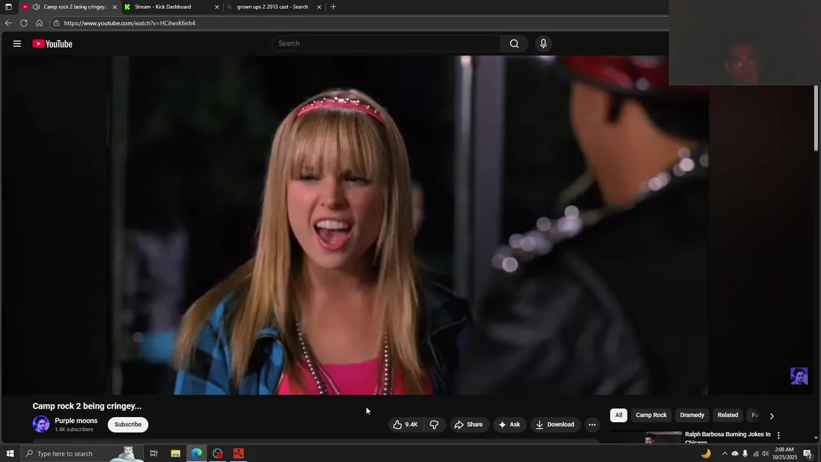Select the Related filter chip
821x462 pixels.
727,415
